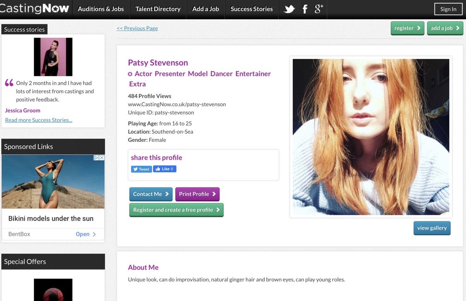Click the AdChoices triangle icon on ad
Viewport: 466px width, 301px height.
click(96, 158)
